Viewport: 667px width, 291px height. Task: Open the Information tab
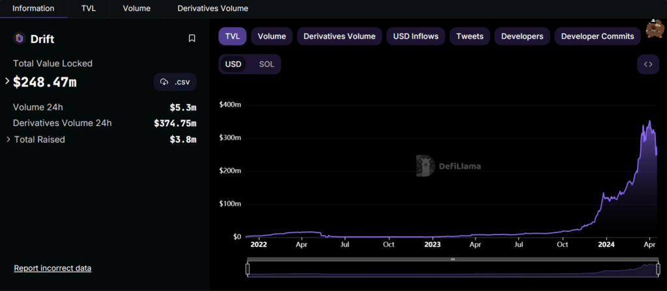pos(34,8)
